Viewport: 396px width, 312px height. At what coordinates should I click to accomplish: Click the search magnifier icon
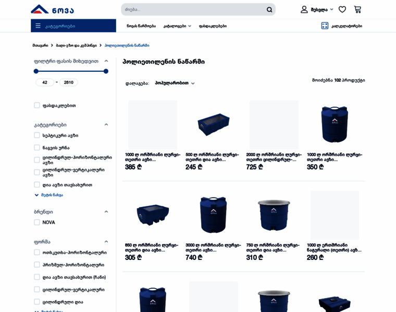pyautogui.click(x=269, y=9)
